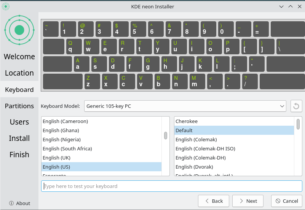
Task: Go to the Finish step
Action: pyautogui.click(x=19, y=155)
